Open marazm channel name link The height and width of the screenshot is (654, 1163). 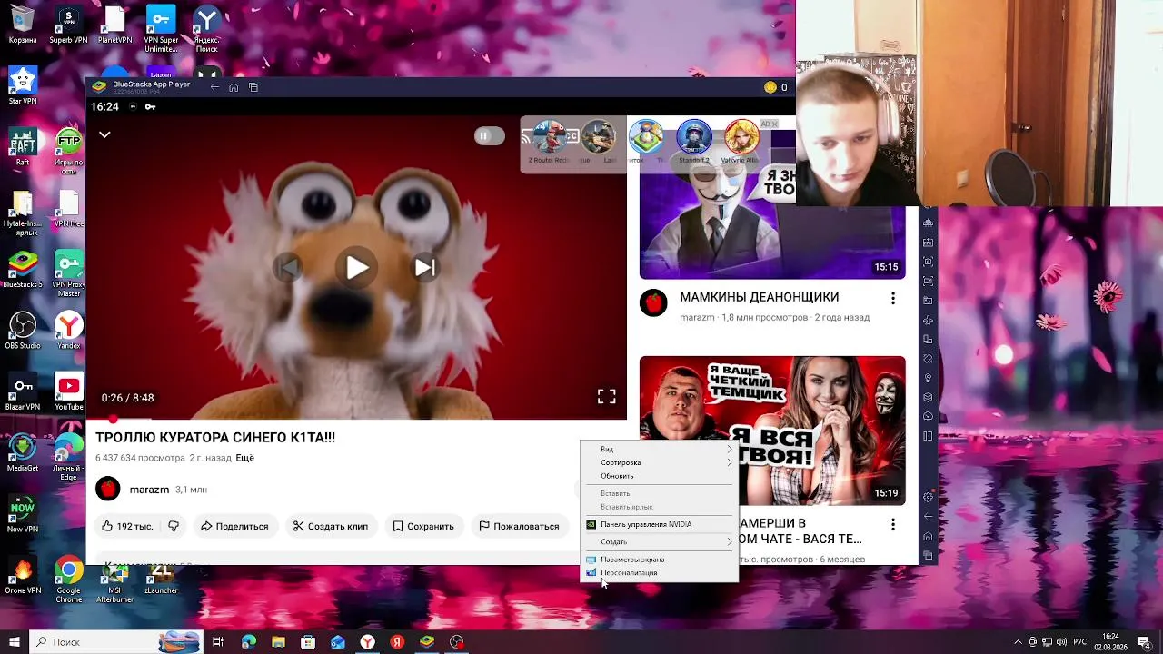tap(149, 490)
